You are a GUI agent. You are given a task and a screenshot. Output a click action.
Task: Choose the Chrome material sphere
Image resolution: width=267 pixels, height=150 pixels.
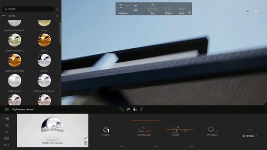tap(44, 60)
